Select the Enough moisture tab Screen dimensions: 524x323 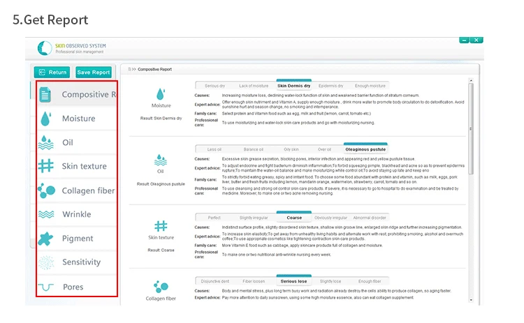click(370, 86)
